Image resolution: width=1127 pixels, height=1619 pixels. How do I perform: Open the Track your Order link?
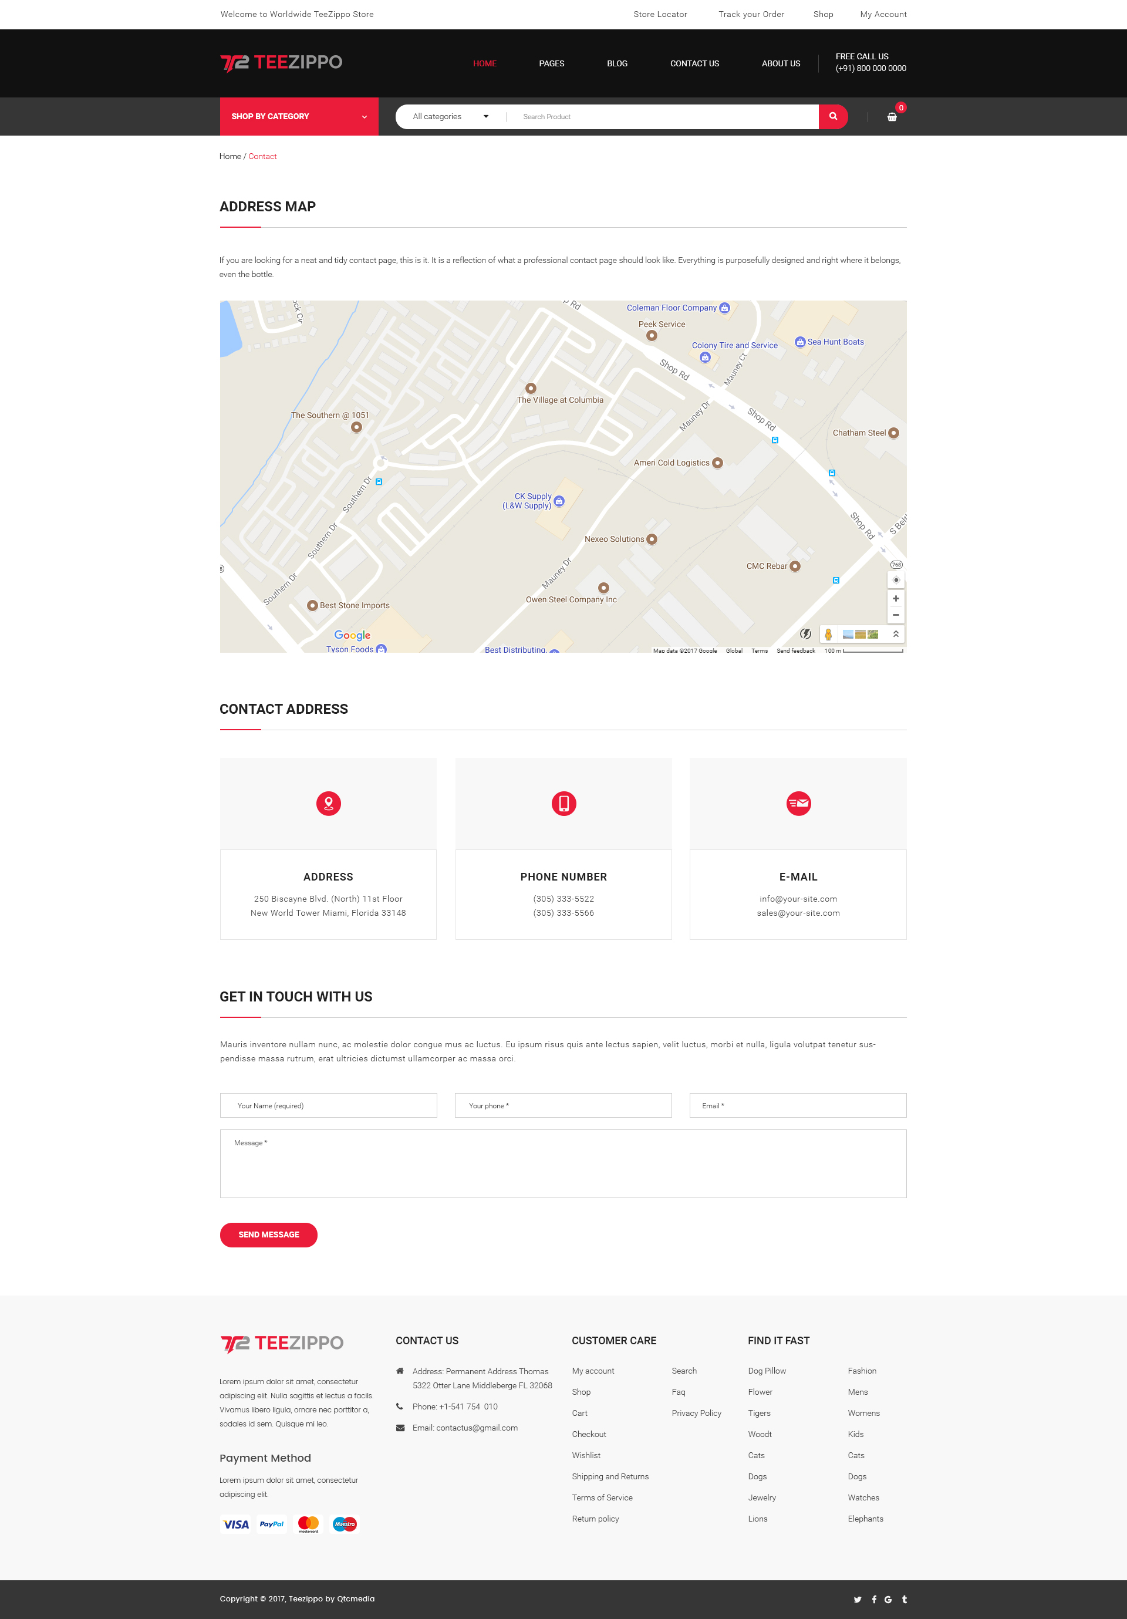coord(750,14)
